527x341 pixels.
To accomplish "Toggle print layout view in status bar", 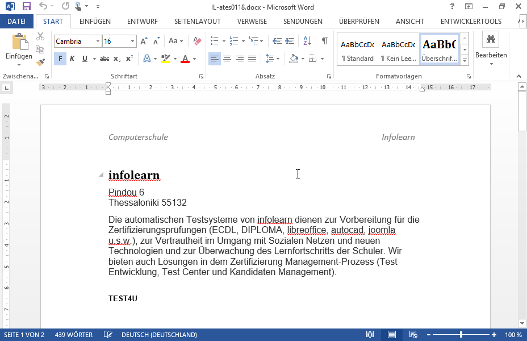I will point(391,335).
